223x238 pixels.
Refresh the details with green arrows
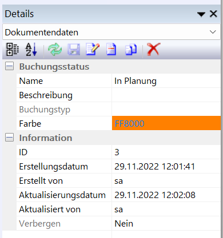(x=55, y=50)
